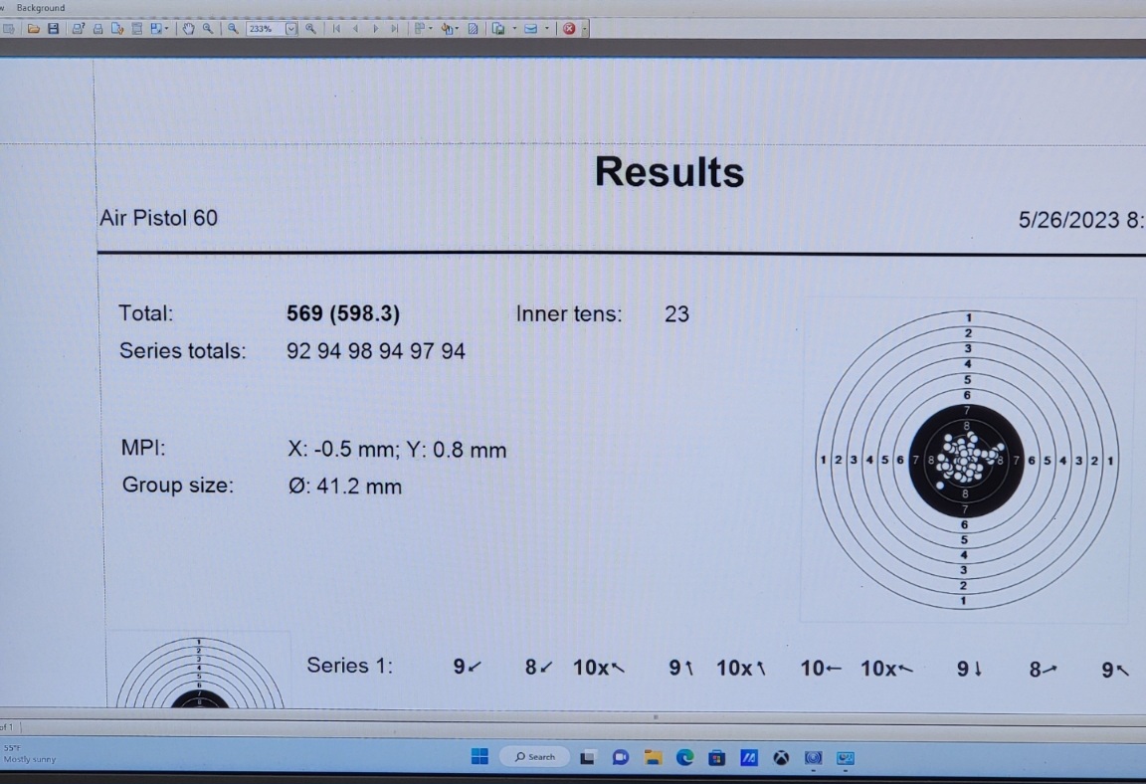Click the leftmost toolbar icon

click(9, 29)
